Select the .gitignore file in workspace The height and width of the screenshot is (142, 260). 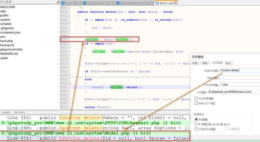7,28
